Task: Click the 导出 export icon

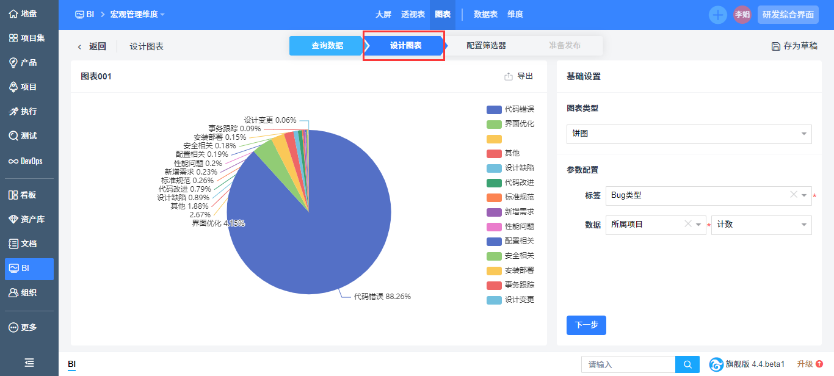Action: (509, 76)
